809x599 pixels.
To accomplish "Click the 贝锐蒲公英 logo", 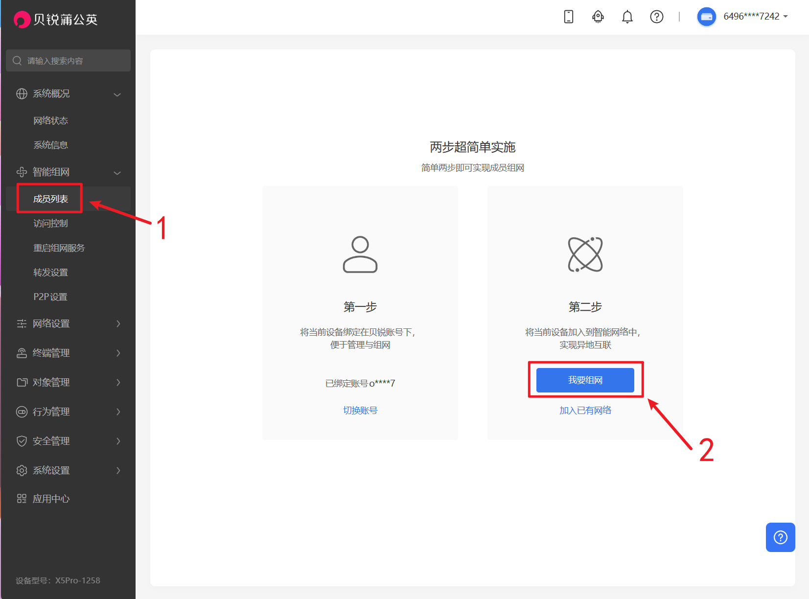I will [56, 19].
